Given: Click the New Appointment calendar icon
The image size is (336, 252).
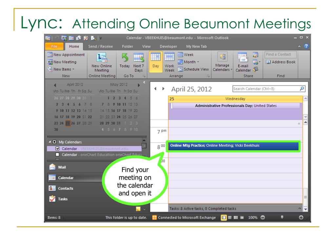Looking at the screenshot, I should [x=50, y=55].
